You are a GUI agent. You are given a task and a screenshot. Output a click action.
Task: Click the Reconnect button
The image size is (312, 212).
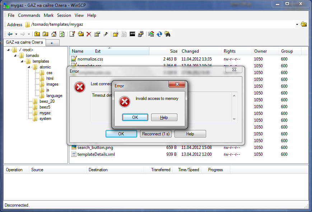(x=156, y=134)
